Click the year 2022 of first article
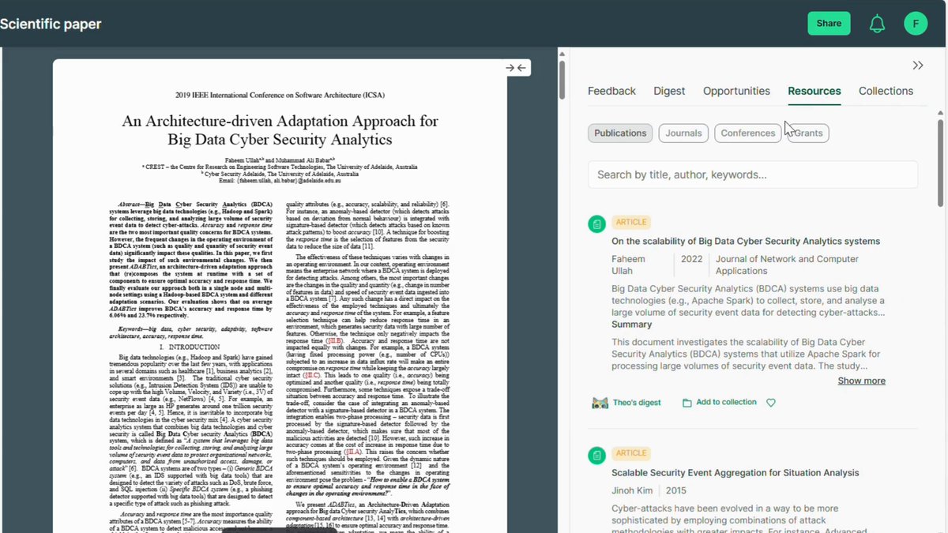 coord(691,260)
